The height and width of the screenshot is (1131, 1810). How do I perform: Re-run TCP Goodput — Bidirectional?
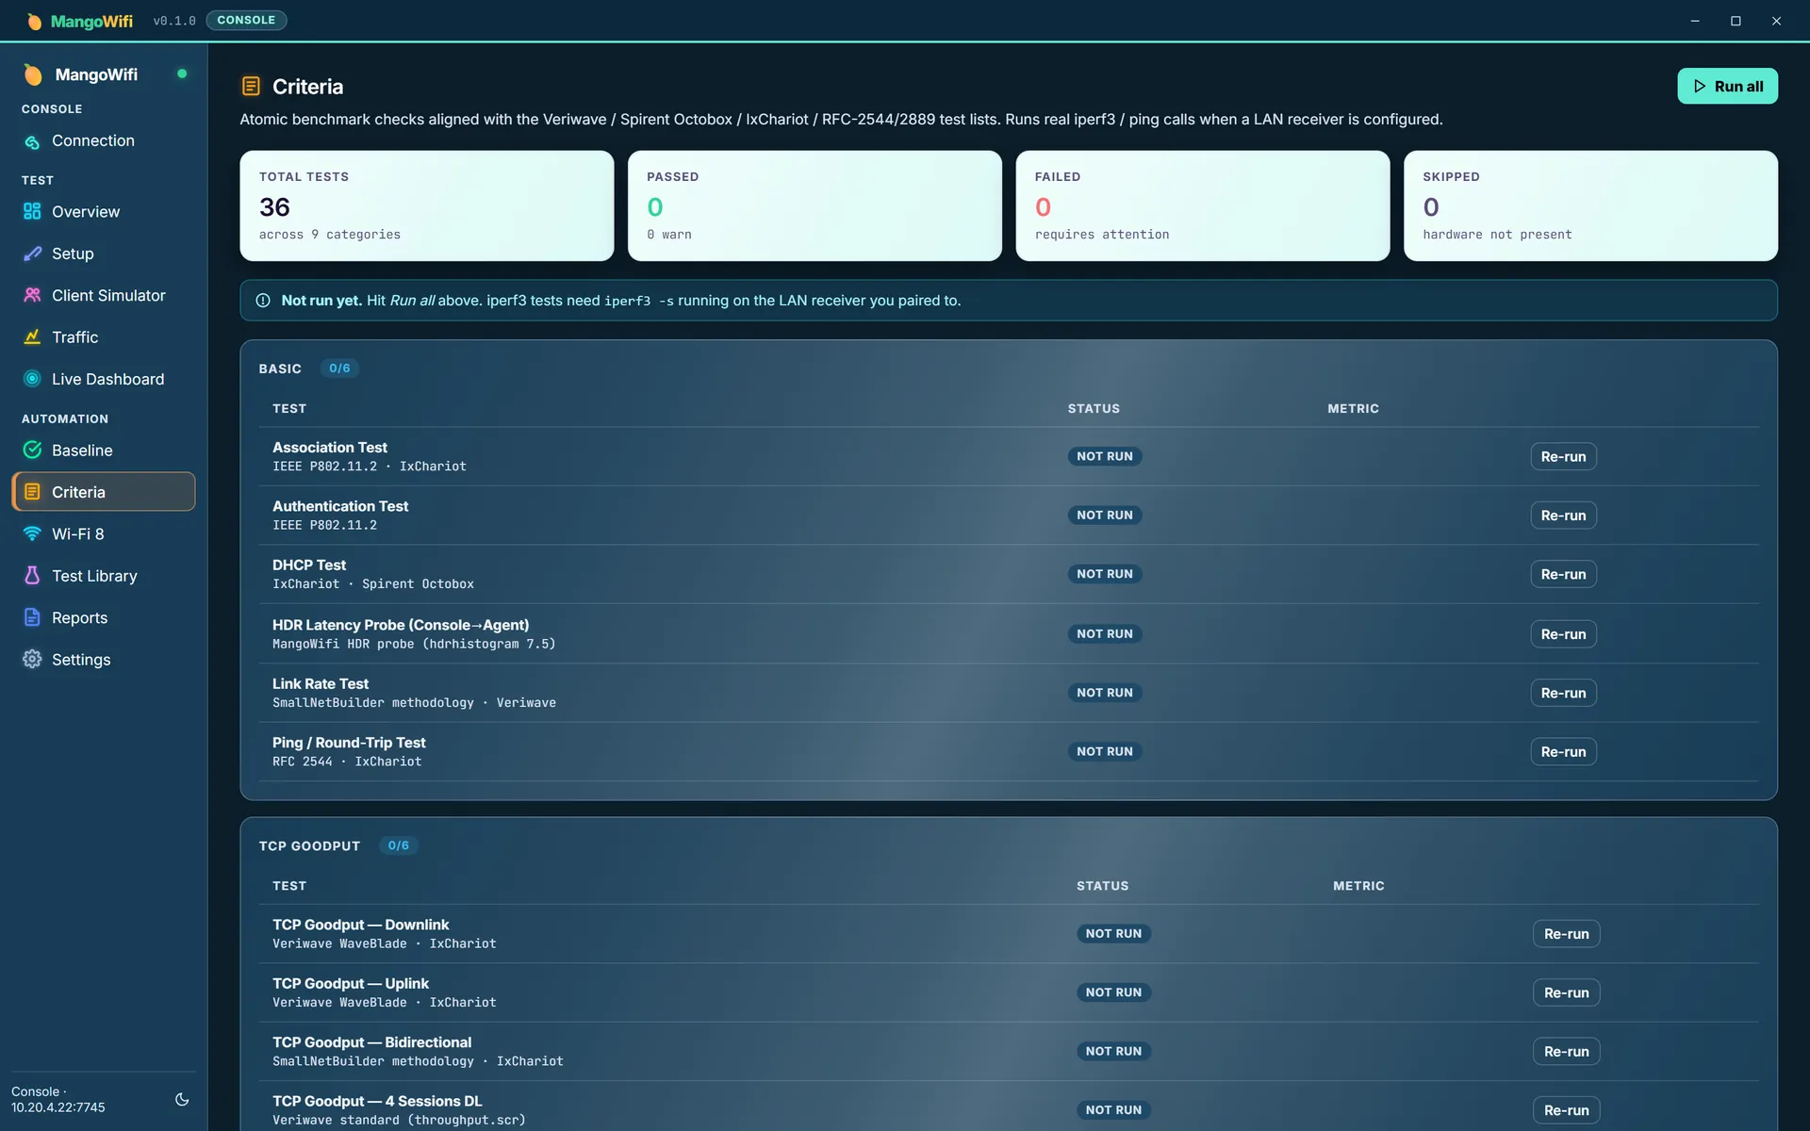pos(1566,1051)
